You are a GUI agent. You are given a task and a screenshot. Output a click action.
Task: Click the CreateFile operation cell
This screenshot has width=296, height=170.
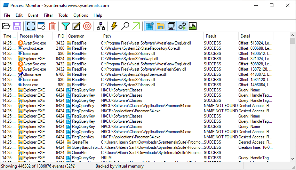pyautogui.click(x=80, y=142)
